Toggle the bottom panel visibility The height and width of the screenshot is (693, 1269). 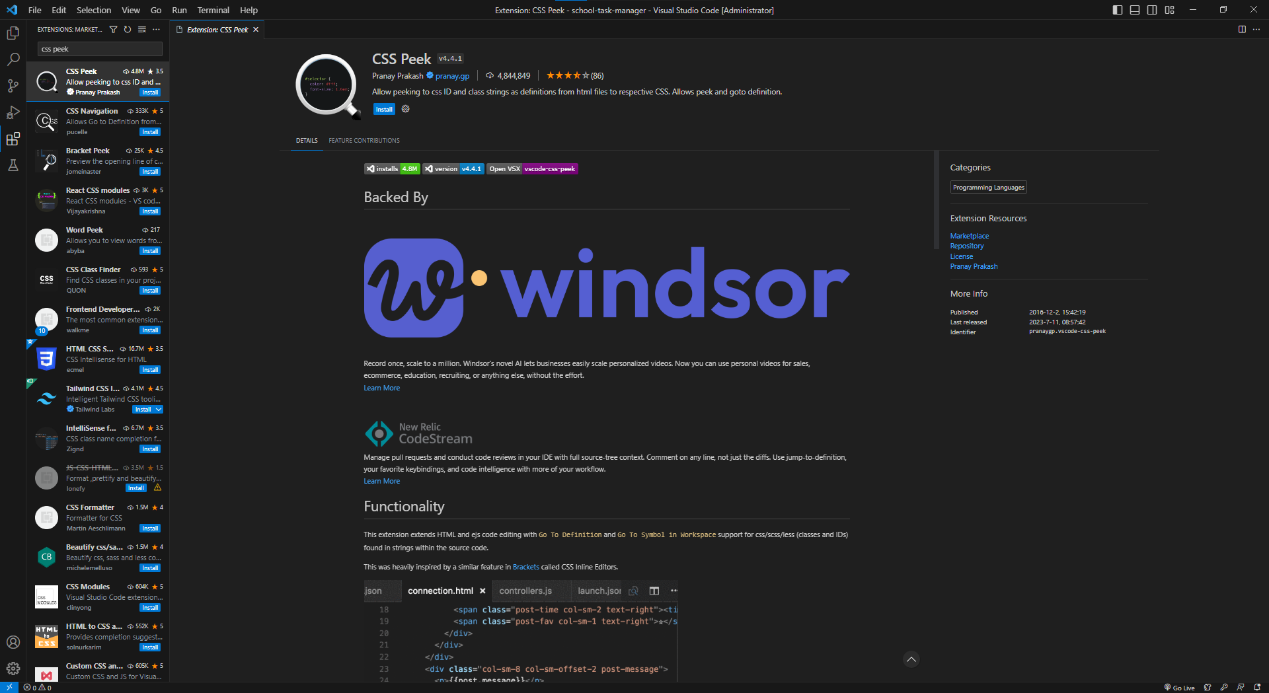tap(1135, 10)
